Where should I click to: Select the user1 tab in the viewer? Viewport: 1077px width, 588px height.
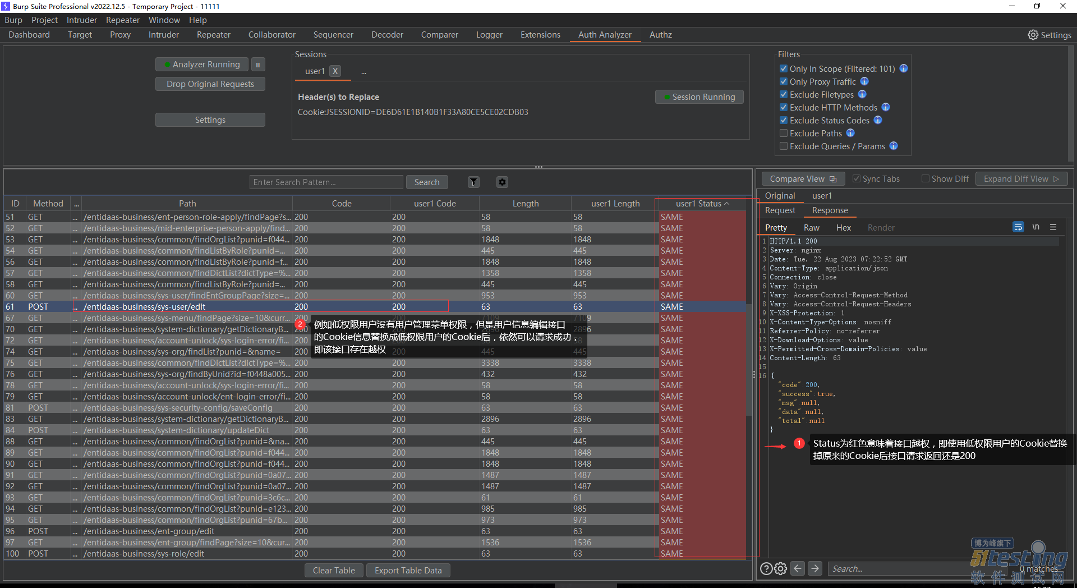click(x=822, y=196)
